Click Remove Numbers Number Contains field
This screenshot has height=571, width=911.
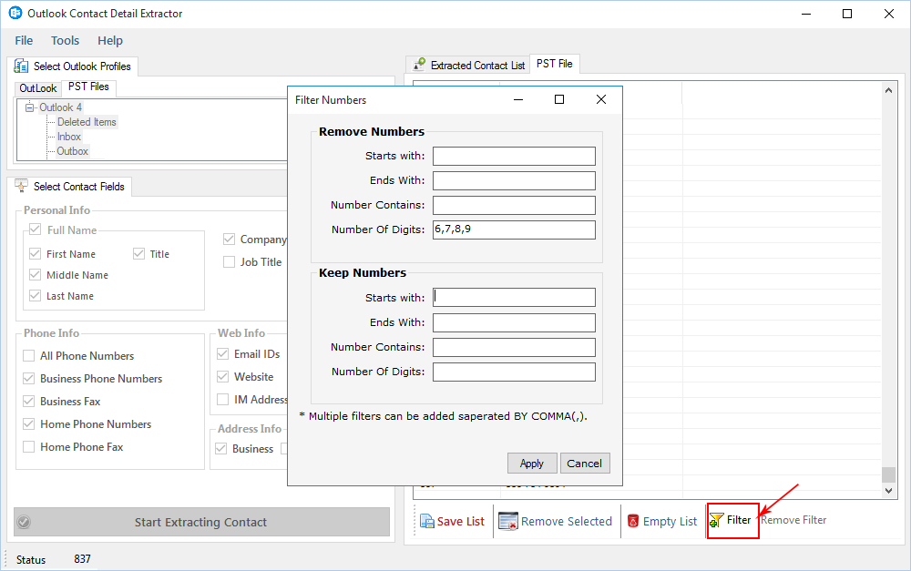(514, 205)
